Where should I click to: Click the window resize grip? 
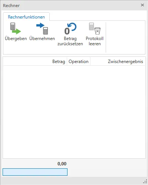[x=145, y=182]
